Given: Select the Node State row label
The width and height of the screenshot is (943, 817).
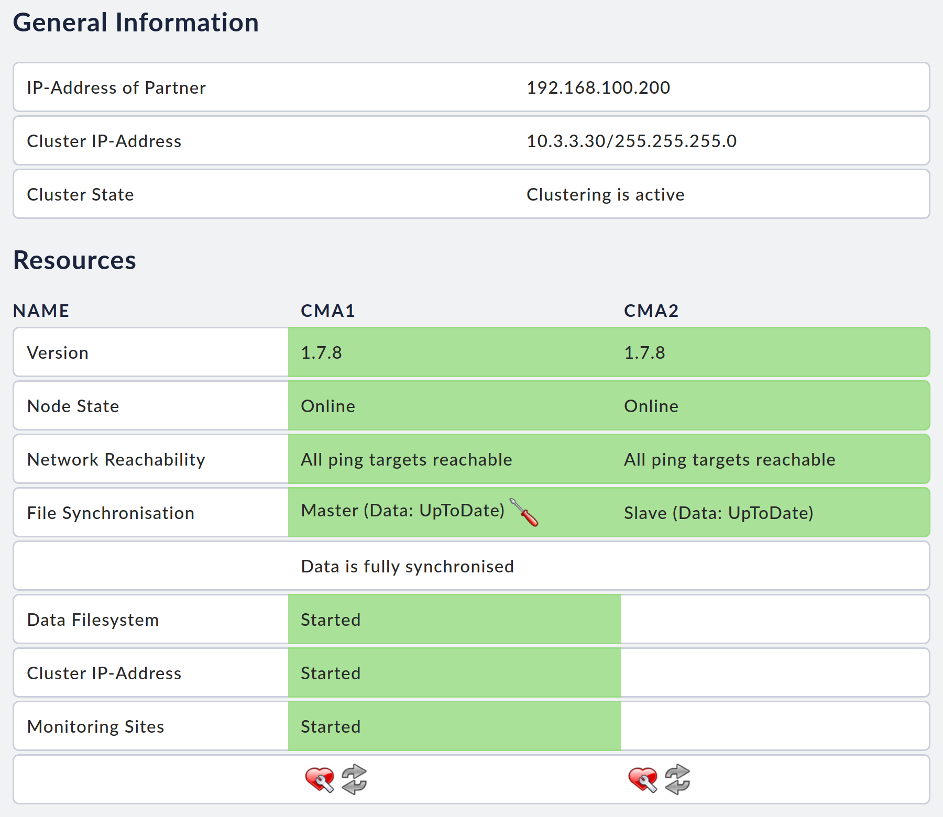Looking at the screenshot, I should [73, 406].
